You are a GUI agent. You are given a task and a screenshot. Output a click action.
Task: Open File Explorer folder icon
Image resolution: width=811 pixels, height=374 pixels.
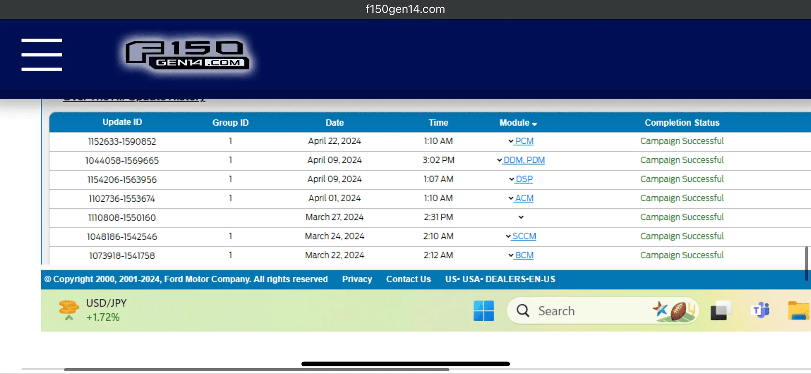[799, 311]
